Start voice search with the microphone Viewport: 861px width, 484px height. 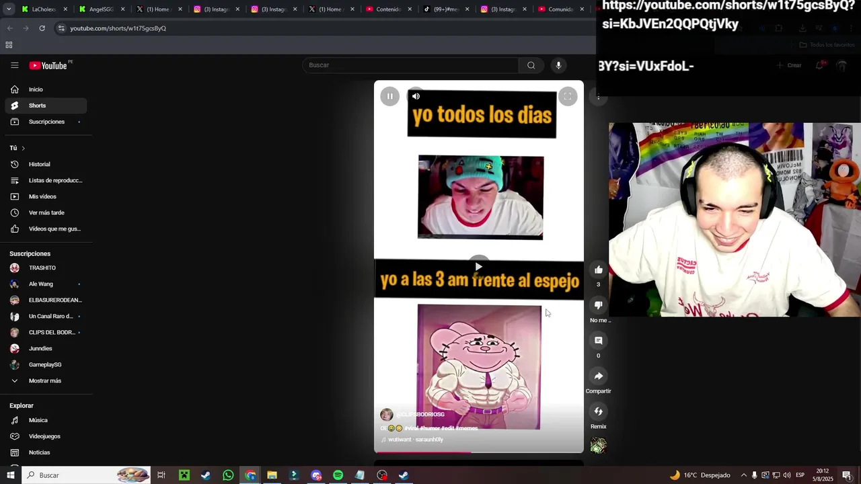coord(558,65)
